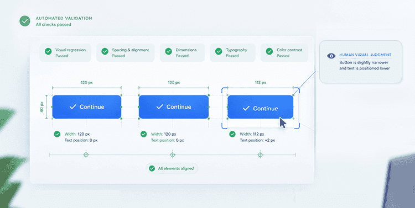Click the Spacing & alignment check icon
The image size is (415, 208).
coord(105,51)
